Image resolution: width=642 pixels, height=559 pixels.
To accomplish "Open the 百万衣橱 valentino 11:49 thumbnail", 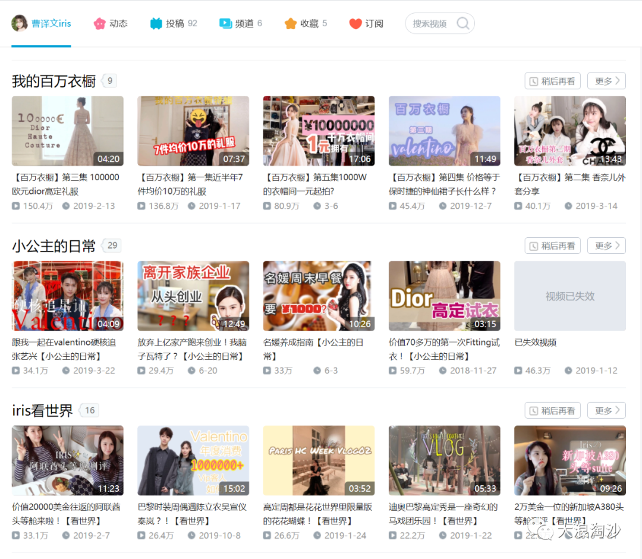I will click(x=444, y=131).
